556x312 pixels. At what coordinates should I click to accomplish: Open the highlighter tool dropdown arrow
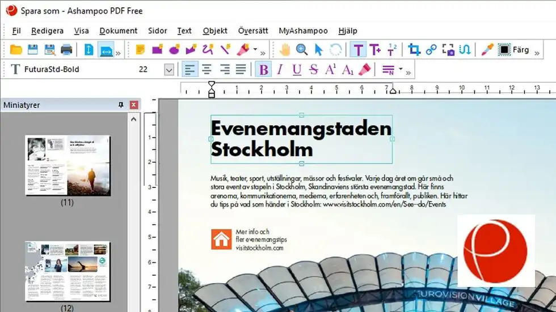pos(255,50)
